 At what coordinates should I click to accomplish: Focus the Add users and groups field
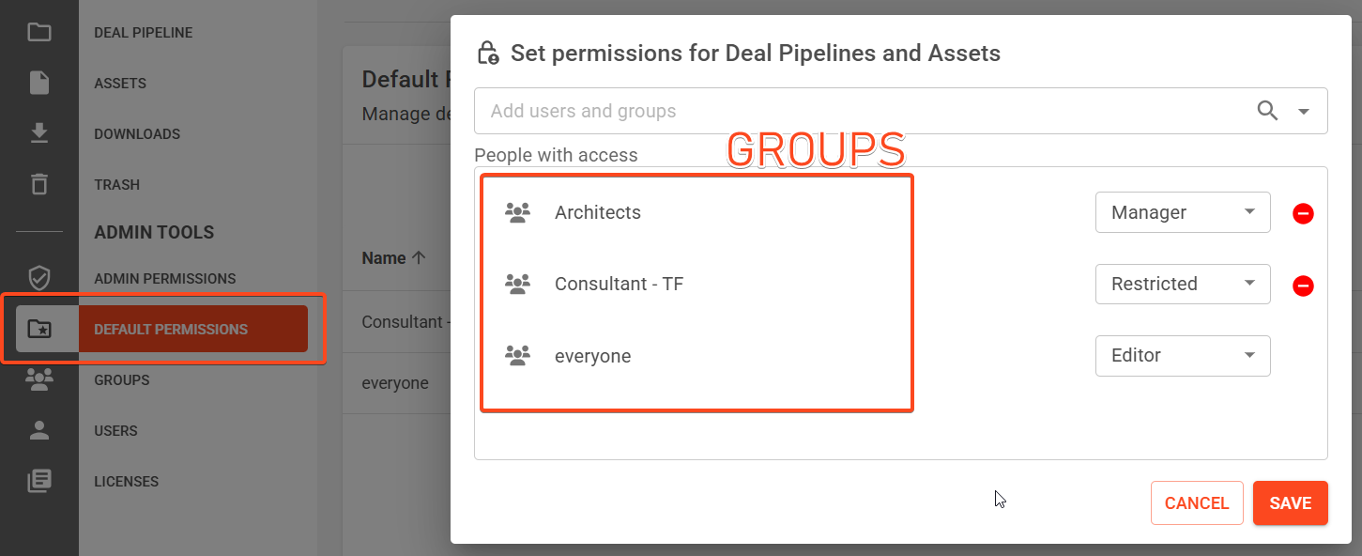pyautogui.click(x=864, y=111)
